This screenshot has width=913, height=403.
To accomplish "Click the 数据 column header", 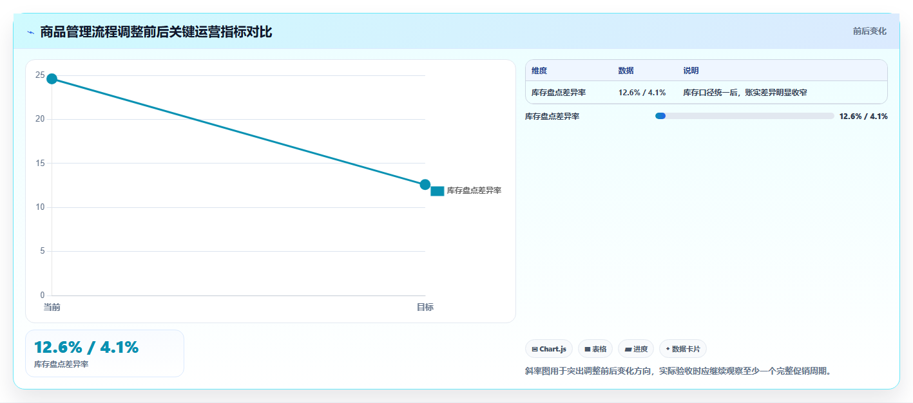I will 626,71.
